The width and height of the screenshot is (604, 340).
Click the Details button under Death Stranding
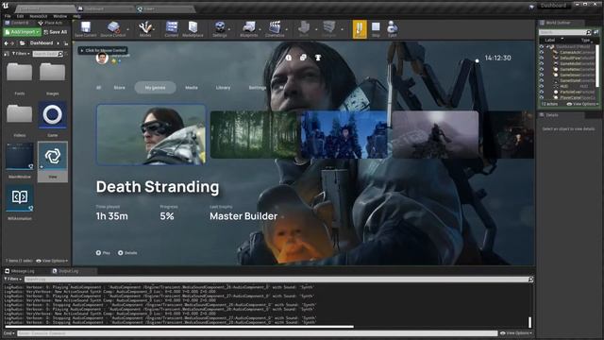tap(127, 253)
